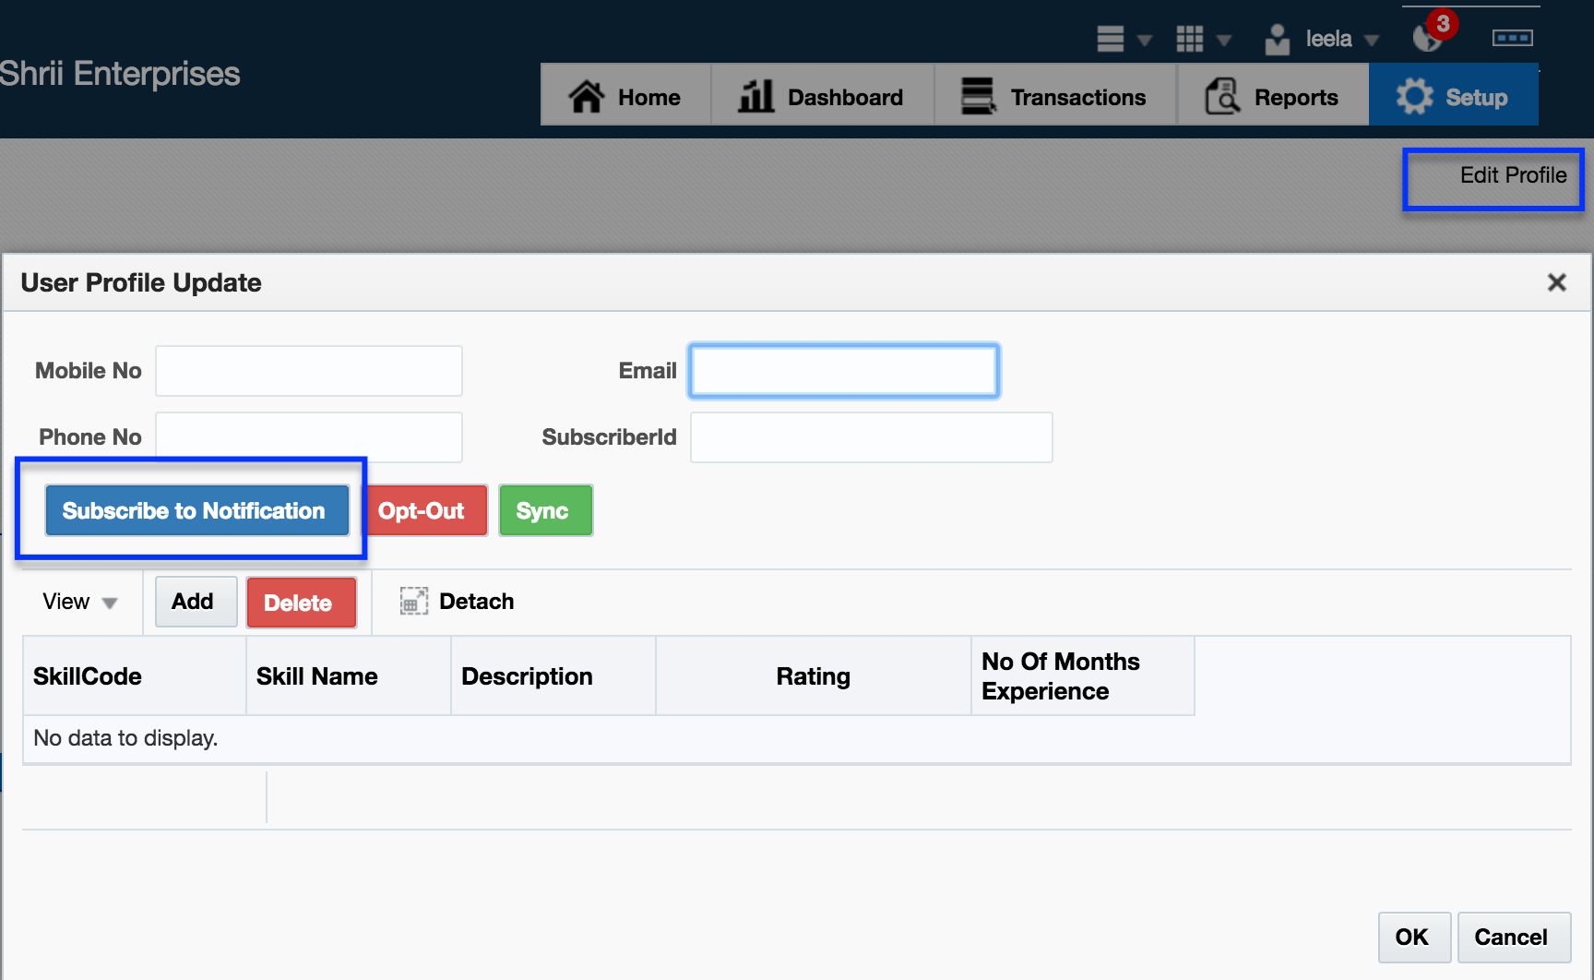The height and width of the screenshot is (980, 1594).
Task: Click the list menu icon in header
Action: 1110,39
